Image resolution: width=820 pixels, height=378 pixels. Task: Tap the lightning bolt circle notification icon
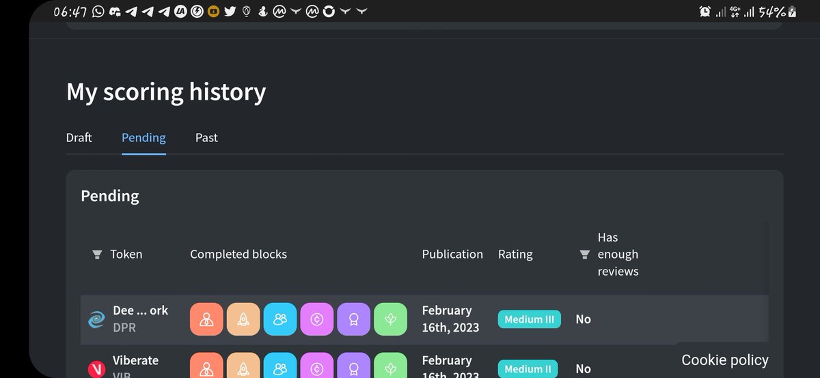pos(197,12)
